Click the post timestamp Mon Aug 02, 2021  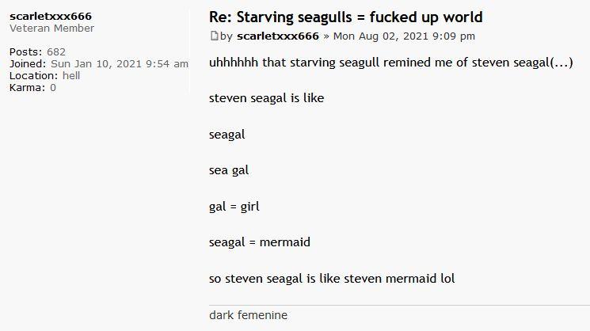[x=404, y=36]
